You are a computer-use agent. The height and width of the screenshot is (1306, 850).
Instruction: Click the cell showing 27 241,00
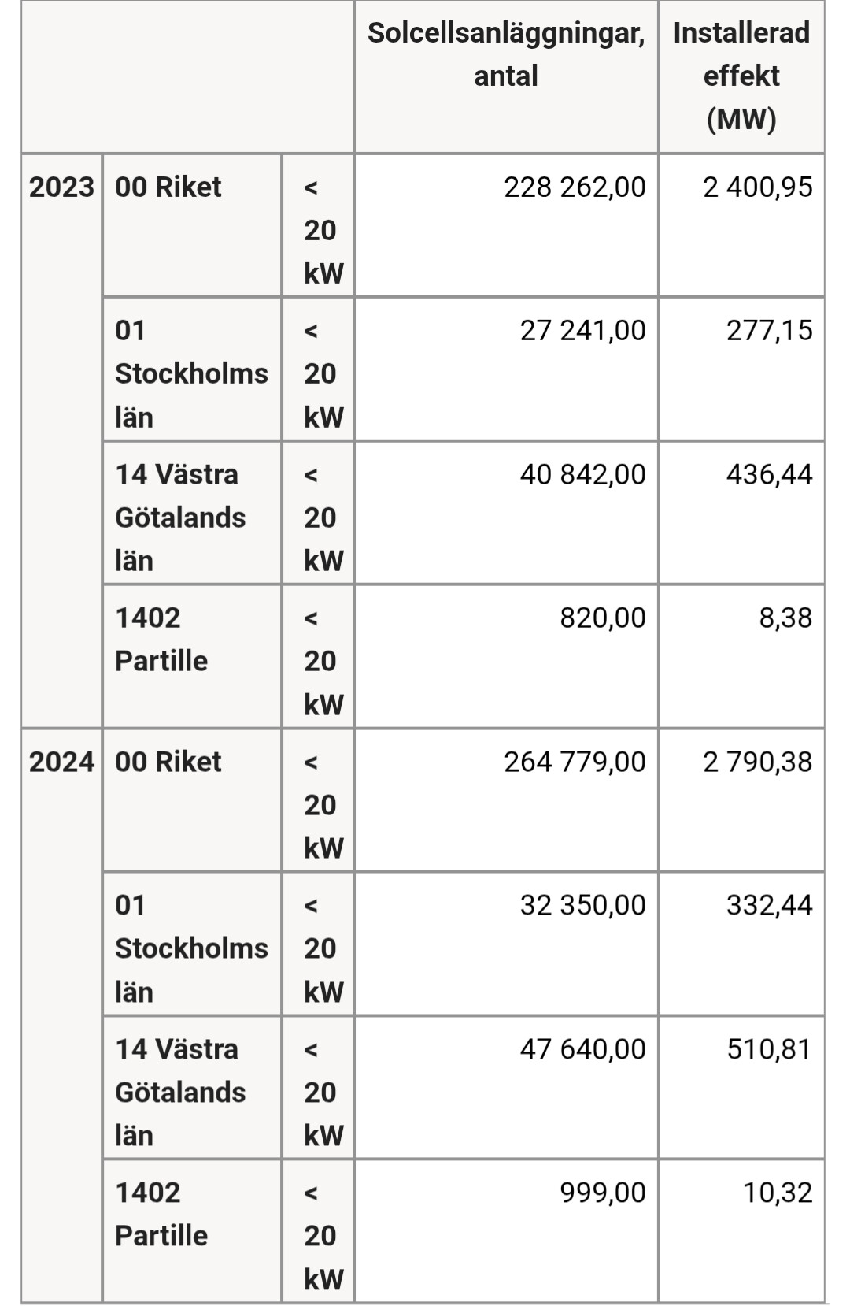[x=582, y=331]
